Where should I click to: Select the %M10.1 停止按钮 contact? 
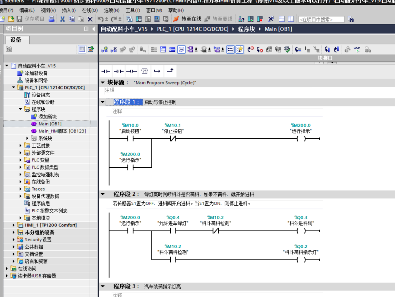coord(173,138)
